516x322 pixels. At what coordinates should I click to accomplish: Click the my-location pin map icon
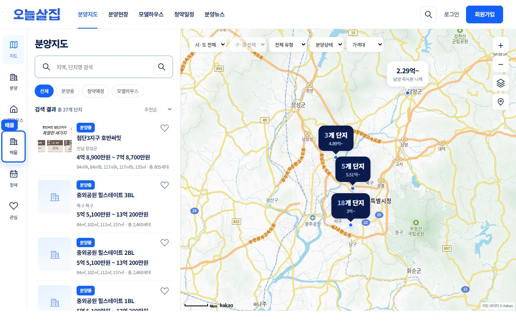(x=501, y=102)
